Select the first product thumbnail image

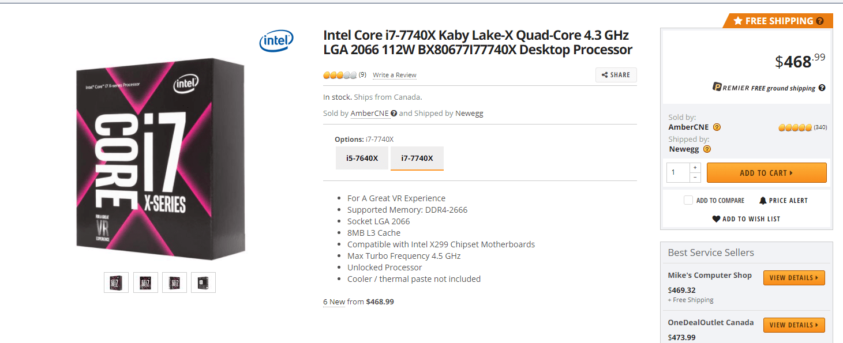[116, 282]
